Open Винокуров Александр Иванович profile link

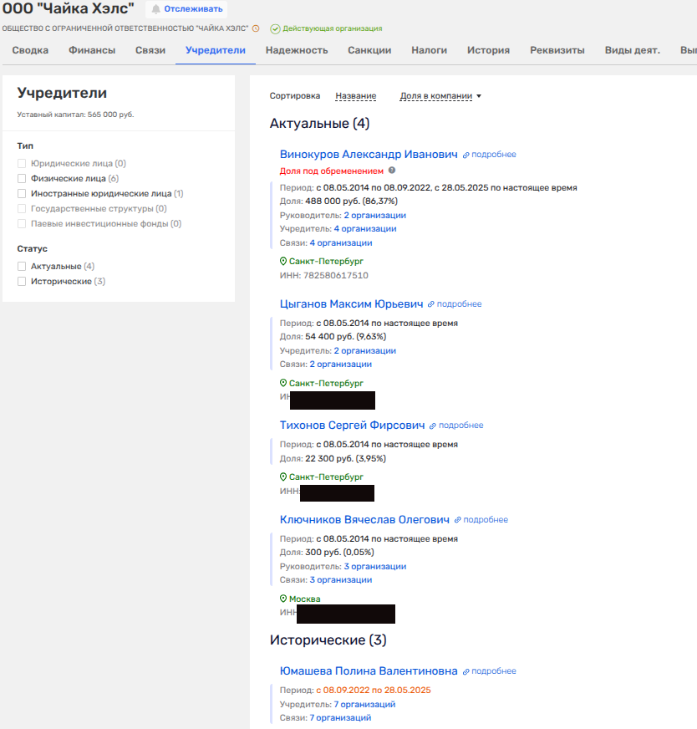coord(369,155)
